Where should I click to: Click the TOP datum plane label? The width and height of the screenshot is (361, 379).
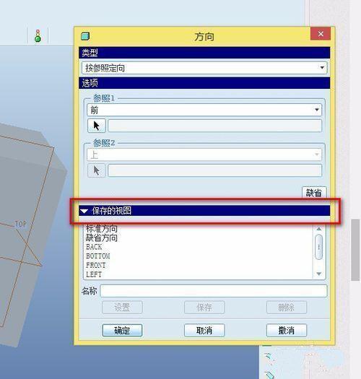[x=20, y=224]
